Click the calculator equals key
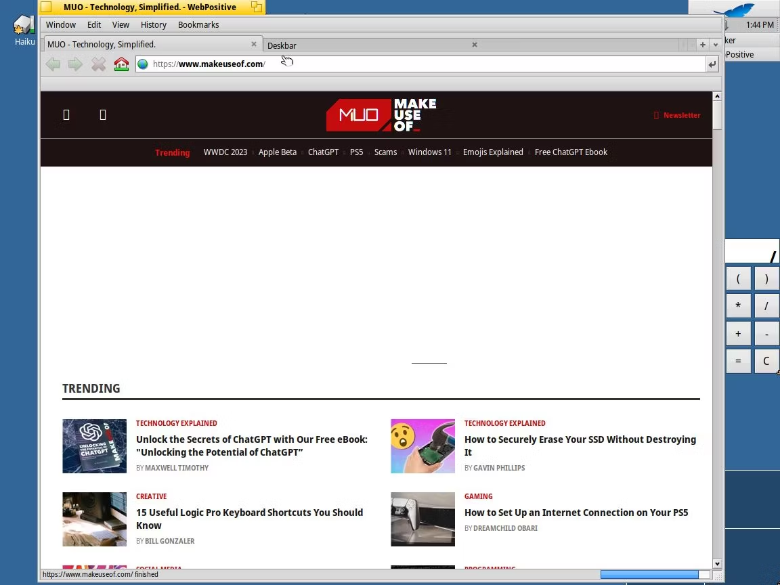Screen dimensions: 780x585 (738, 361)
